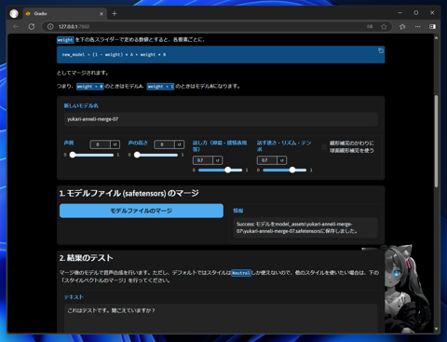Edit the 新しいモデル名 field yukari-anneli-merge-07
This screenshot has width=447, height=342.
click(221, 119)
